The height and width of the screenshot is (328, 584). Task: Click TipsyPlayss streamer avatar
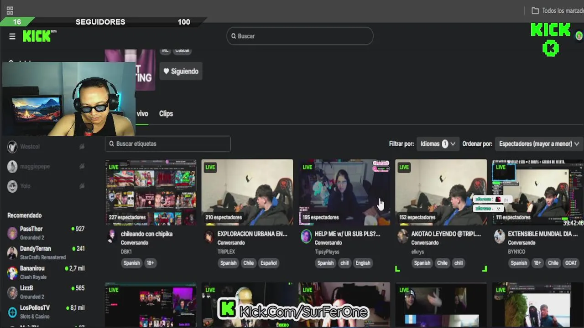coord(306,236)
